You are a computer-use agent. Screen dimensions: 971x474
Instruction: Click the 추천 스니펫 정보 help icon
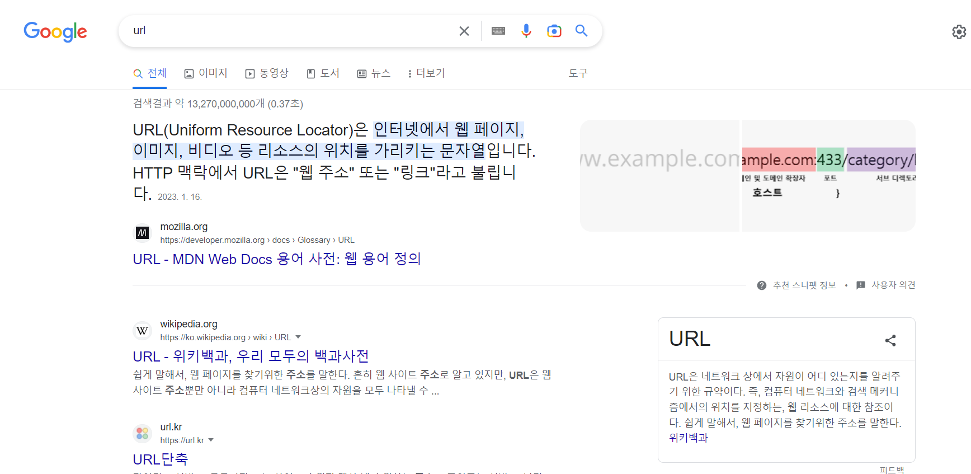762,285
